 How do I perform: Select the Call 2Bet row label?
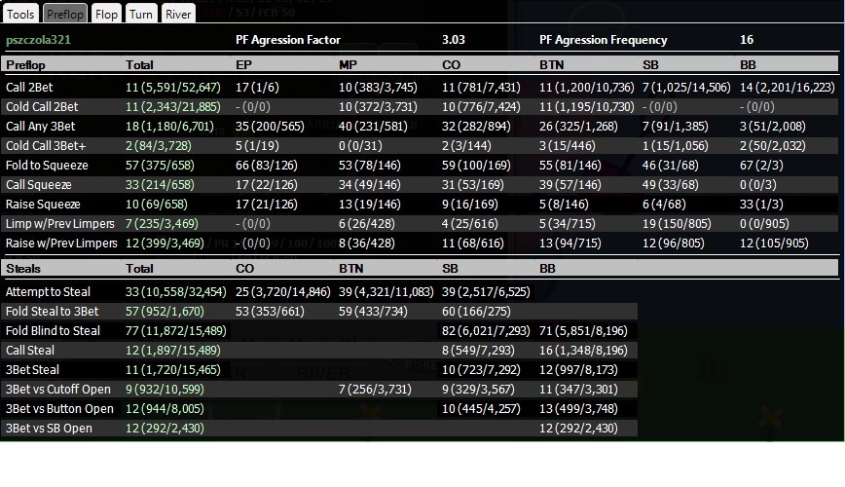29,88
